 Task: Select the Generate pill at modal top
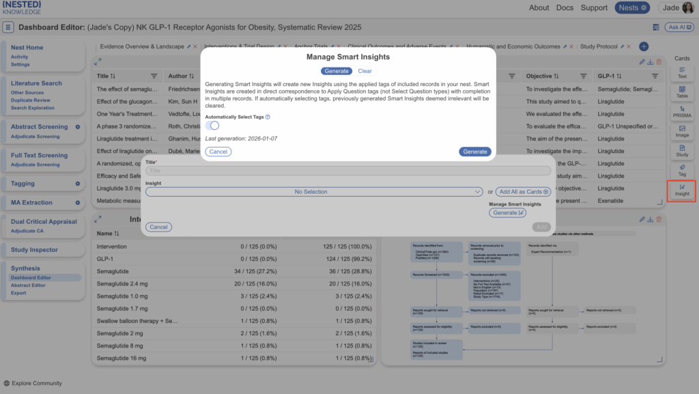click(x=337, y=71)
